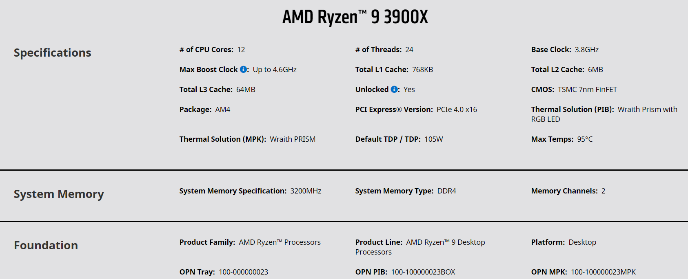
Task: Select the System Memory section heading
Action: coord(59,194)
